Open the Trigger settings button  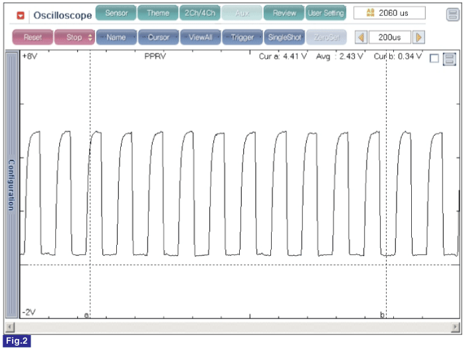(x=242, y=37)
